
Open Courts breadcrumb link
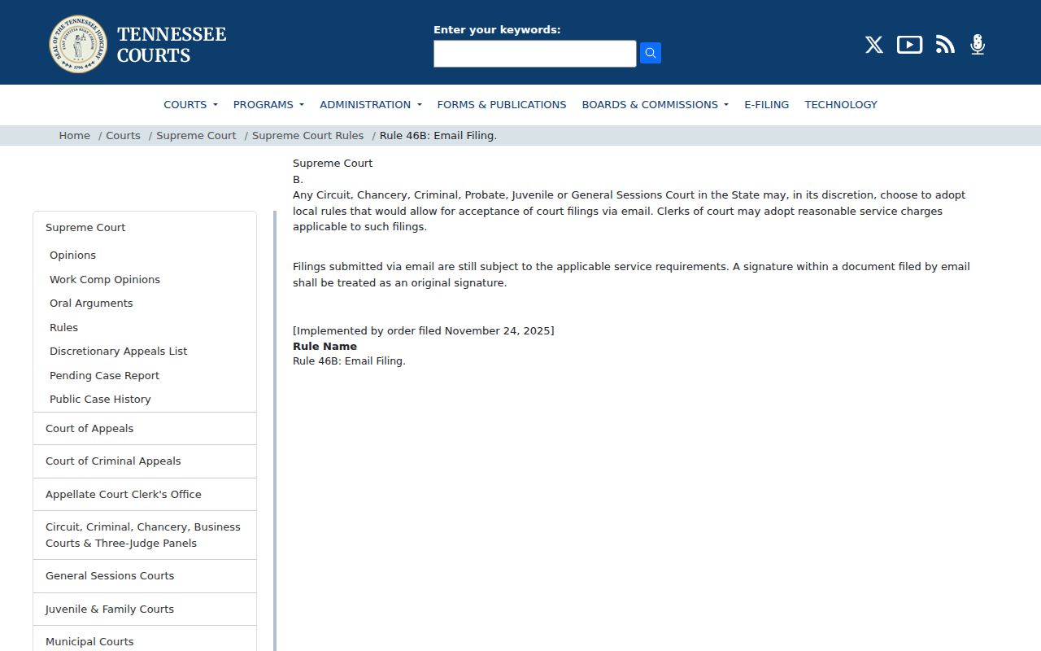tap(123, 136)
